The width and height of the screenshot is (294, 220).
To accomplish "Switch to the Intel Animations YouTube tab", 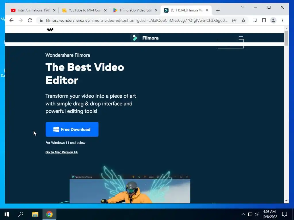I will point(33,10).
